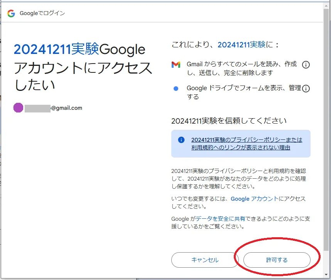The width and height of the screenshot is (331, 280).
Task: Click the Googleでログイン title text
Action: click(x=42, y=13)
